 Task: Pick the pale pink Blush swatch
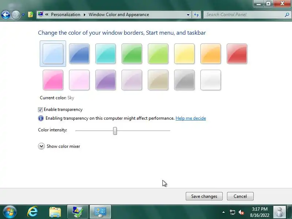[79, 80]
